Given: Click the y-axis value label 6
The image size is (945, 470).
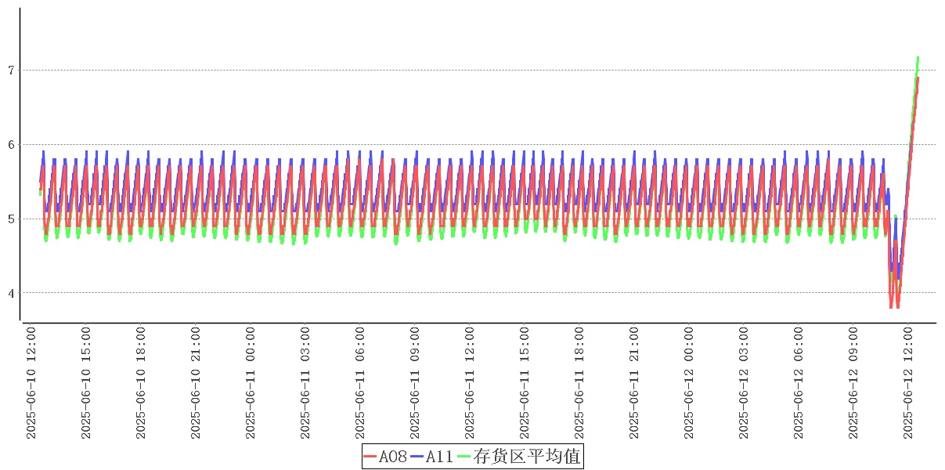Looking at the screenshot, I should (11, 145).
